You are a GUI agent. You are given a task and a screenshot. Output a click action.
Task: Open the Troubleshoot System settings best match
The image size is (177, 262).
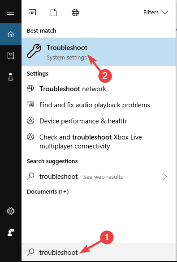pyautogui.click(x=99, y=52)
